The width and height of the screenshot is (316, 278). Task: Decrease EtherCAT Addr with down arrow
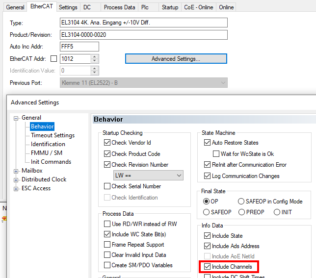click(x=94, y=61)
